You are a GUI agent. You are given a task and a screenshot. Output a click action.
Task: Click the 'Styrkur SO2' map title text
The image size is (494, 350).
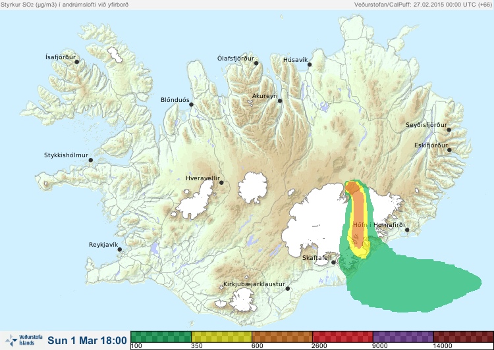[65, 5]
